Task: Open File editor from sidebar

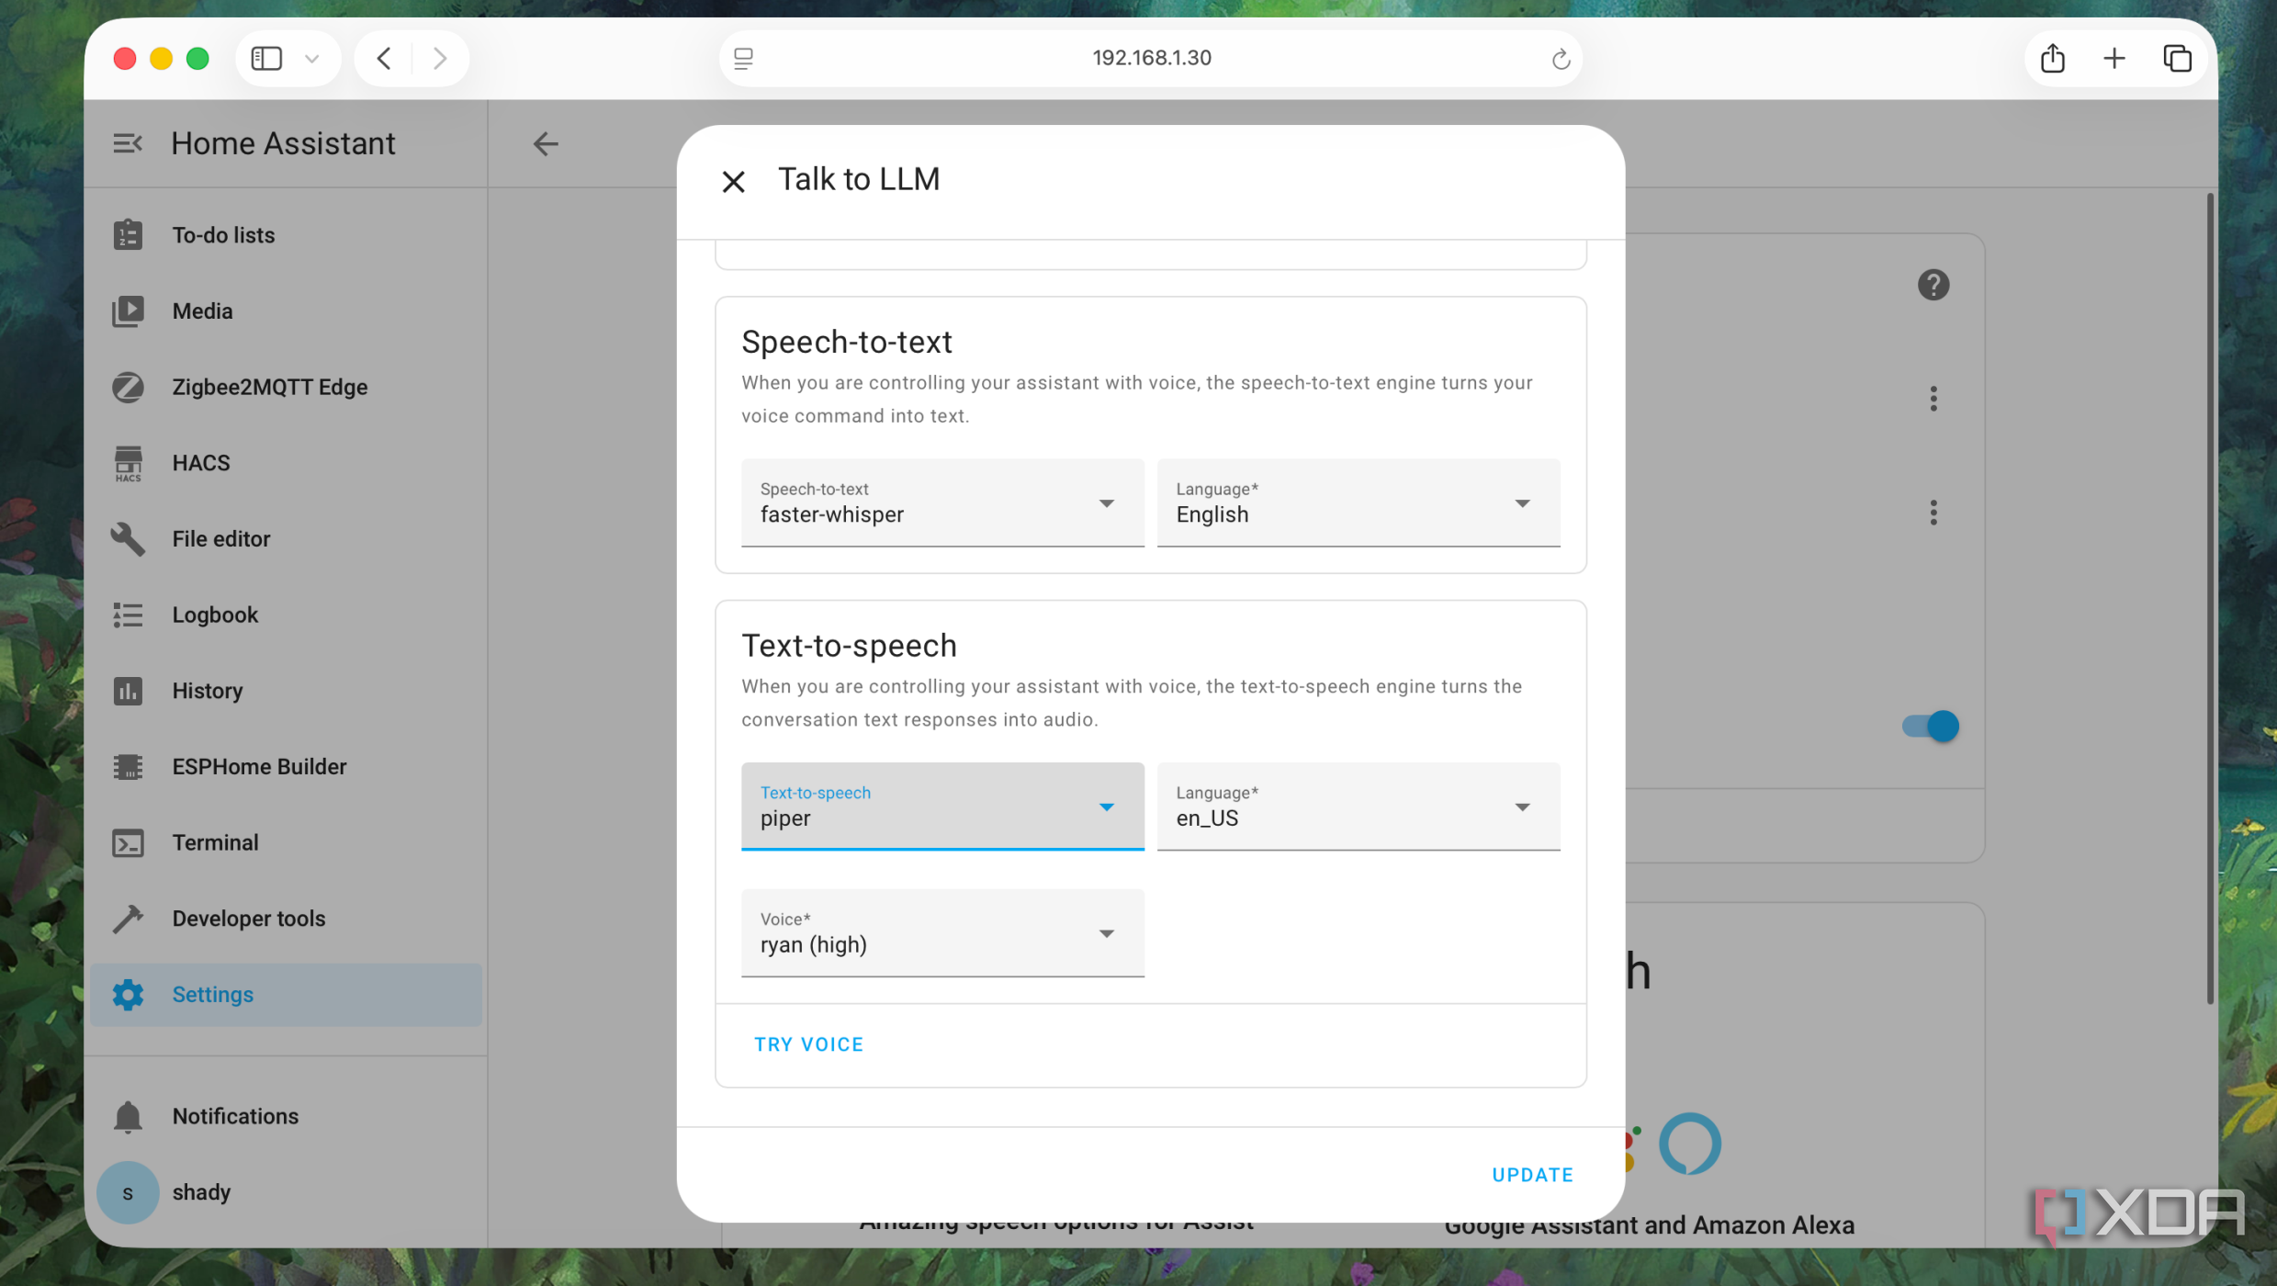Action: click(286, 539)
